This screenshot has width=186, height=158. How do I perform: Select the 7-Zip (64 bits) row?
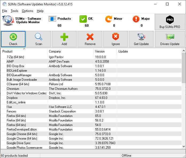tap(91, 57)
